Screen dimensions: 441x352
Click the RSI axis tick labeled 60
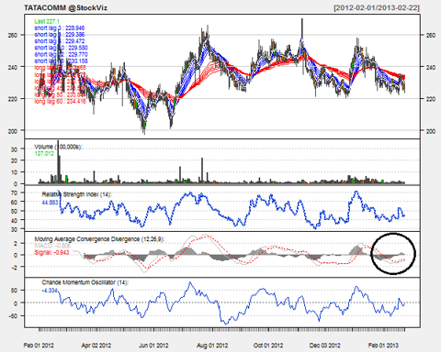pyautogui.click(x=15, y=202)
